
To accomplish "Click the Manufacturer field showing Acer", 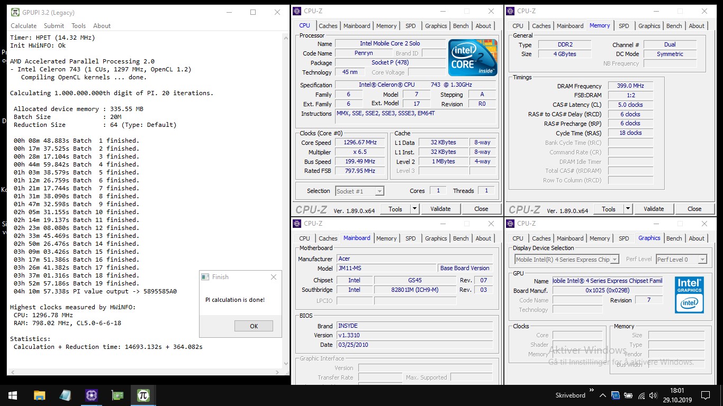I will [x=415, y=259].
